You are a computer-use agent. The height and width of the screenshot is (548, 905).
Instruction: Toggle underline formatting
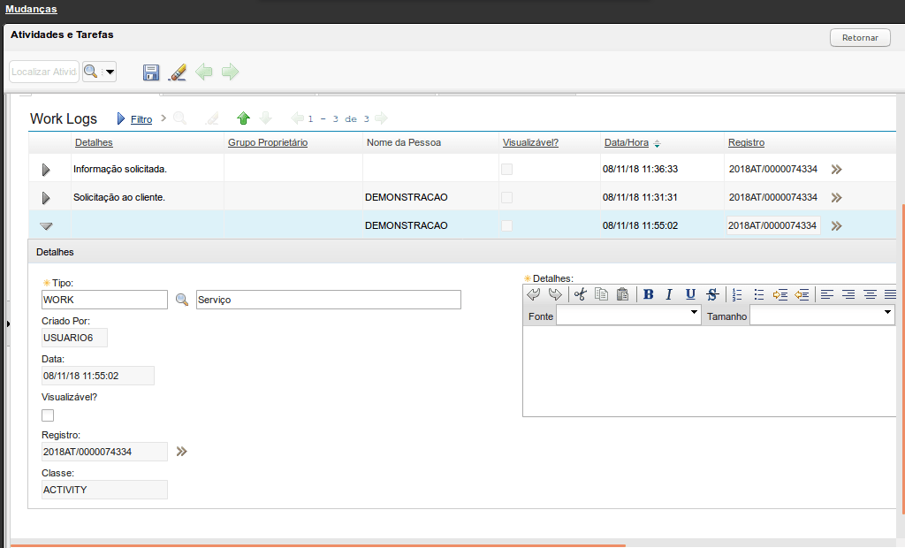click(x=690, y=294)
